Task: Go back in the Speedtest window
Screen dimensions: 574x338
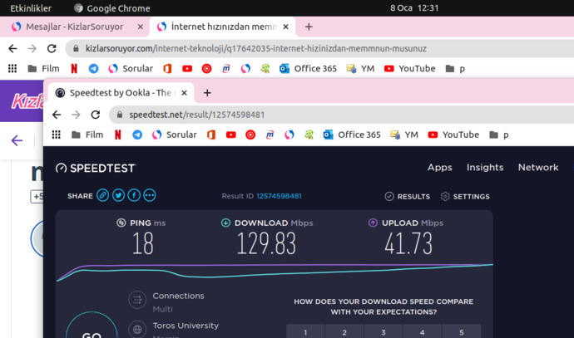Action: pyautogui.click(x=57, y=115)
